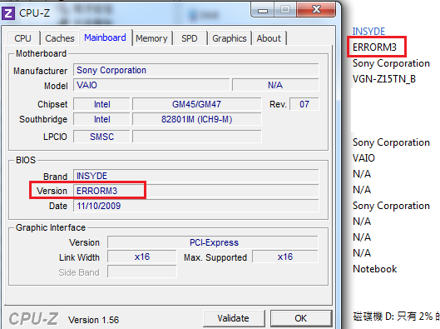The width and height of the screenshot is (440, 329).
Task: Click the Graphic Interface Version PCI-Express field
Action: click(x=213, y=242)
